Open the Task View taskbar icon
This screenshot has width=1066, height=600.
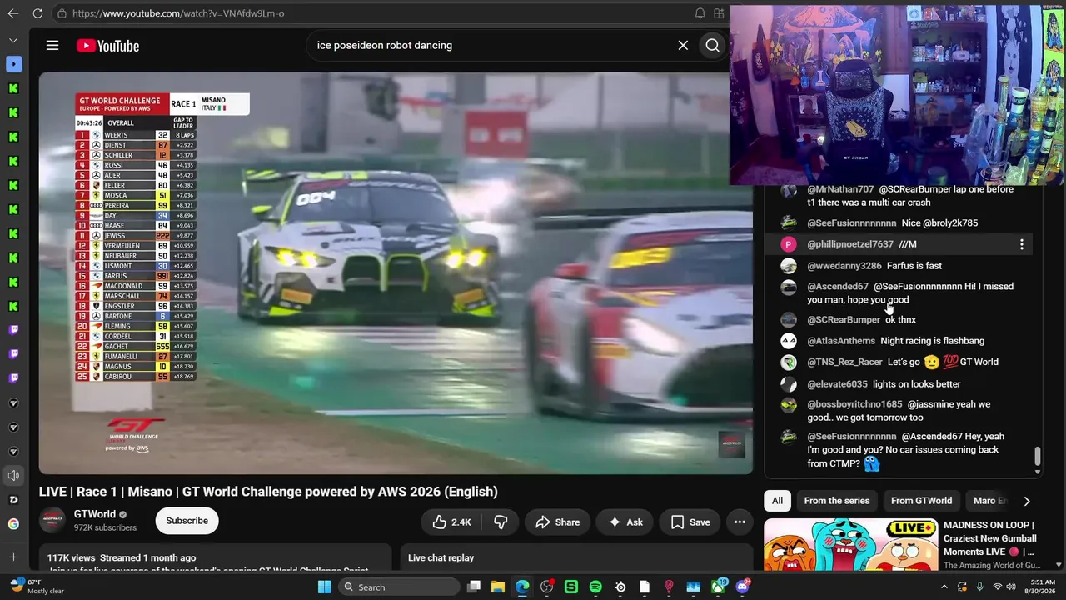[x=473, y=587]
